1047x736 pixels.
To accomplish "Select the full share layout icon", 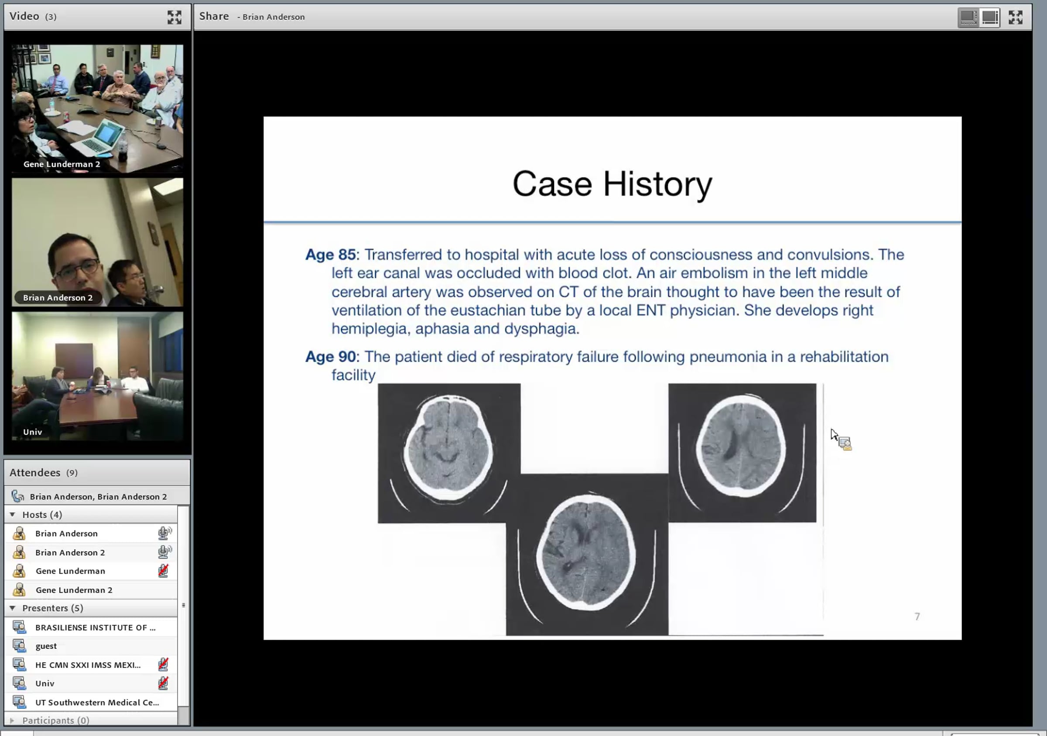I will (989, 17).
